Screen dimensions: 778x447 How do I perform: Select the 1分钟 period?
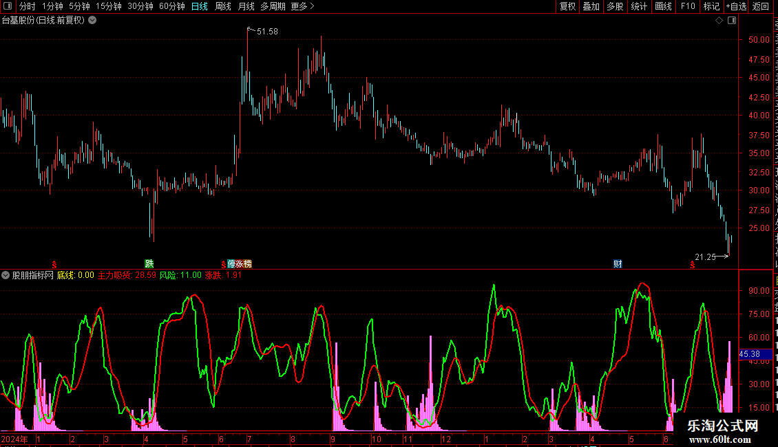click(x=52, y=6)
